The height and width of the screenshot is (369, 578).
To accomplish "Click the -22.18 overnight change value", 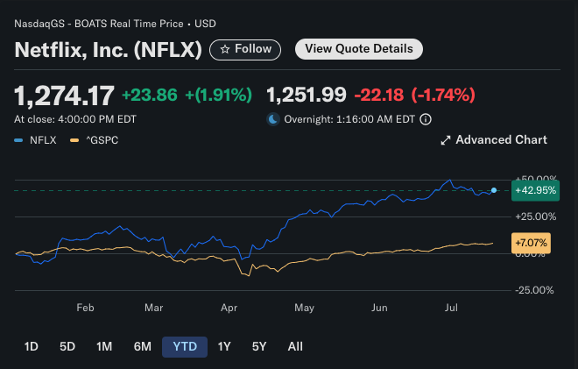I will point(379,95).
